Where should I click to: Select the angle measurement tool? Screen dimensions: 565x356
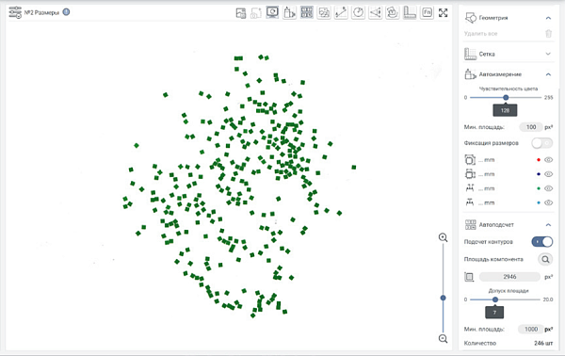tap(376, 13)
